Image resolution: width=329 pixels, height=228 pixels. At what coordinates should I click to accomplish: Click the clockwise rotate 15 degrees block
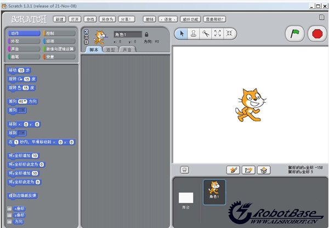click(22, 79)
